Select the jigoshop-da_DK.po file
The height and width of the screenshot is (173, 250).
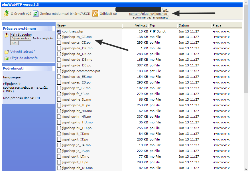point(77,54)
